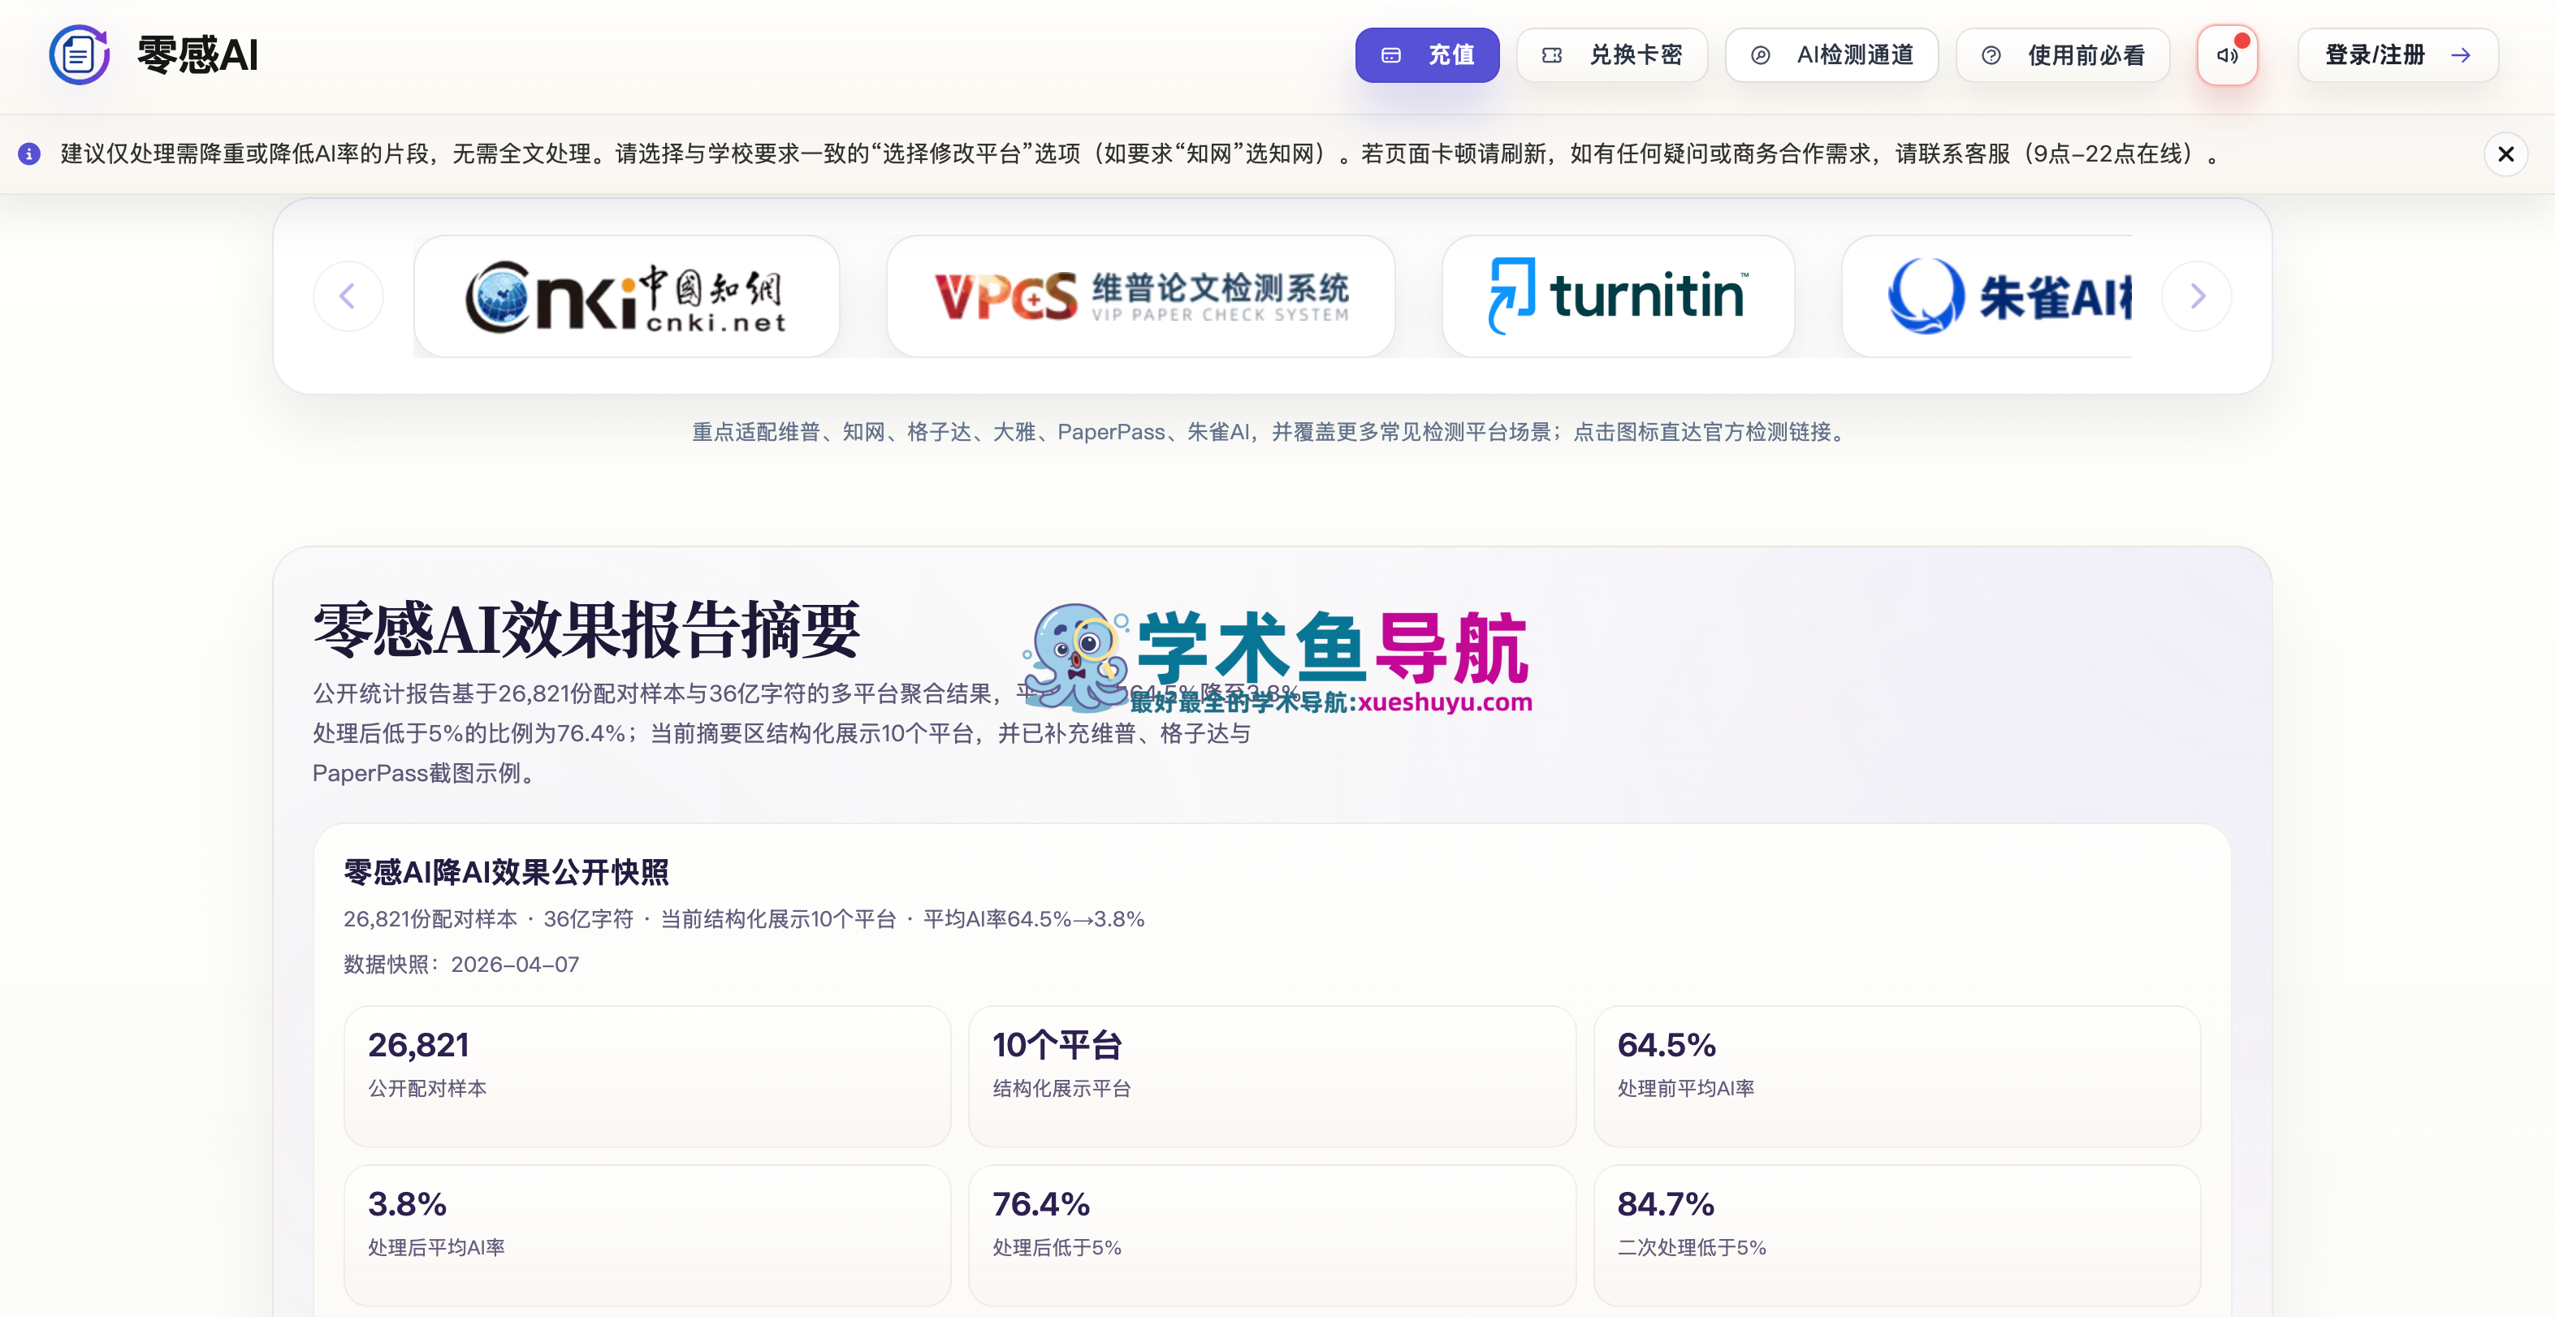Open 使用前必看 guide
Screen dimensions: 2555x1317
[2062, 54]
